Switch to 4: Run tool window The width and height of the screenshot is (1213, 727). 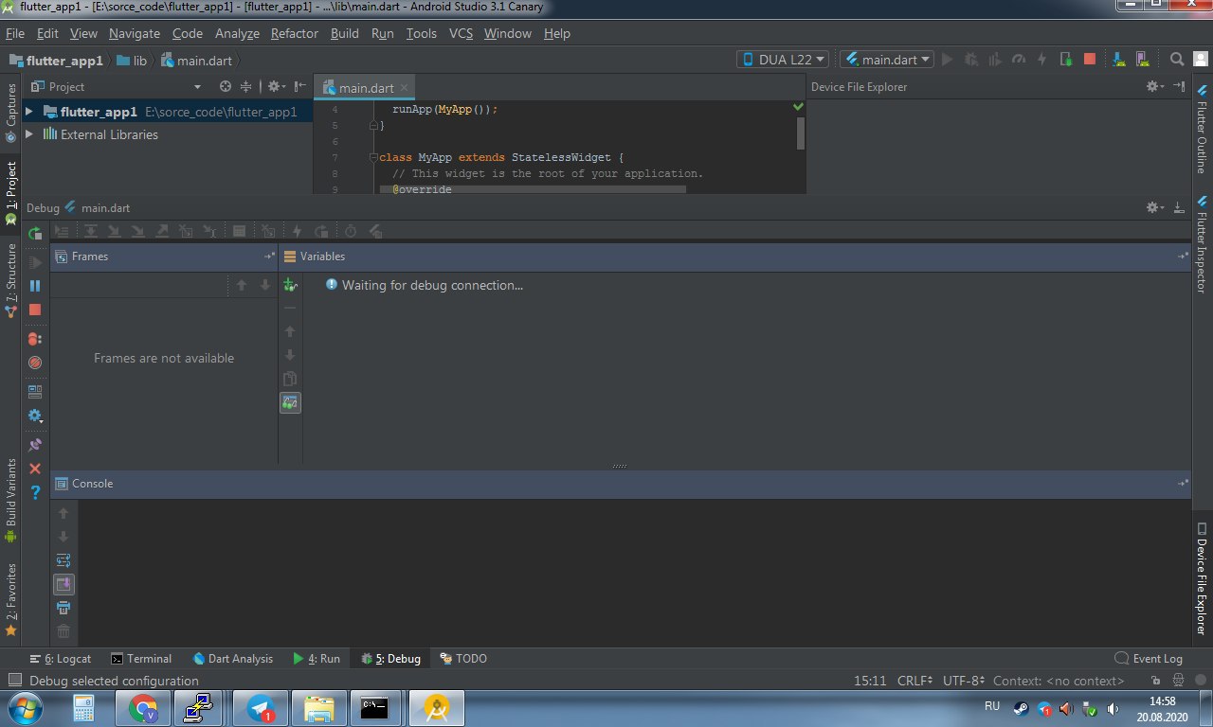pos(317,659)
